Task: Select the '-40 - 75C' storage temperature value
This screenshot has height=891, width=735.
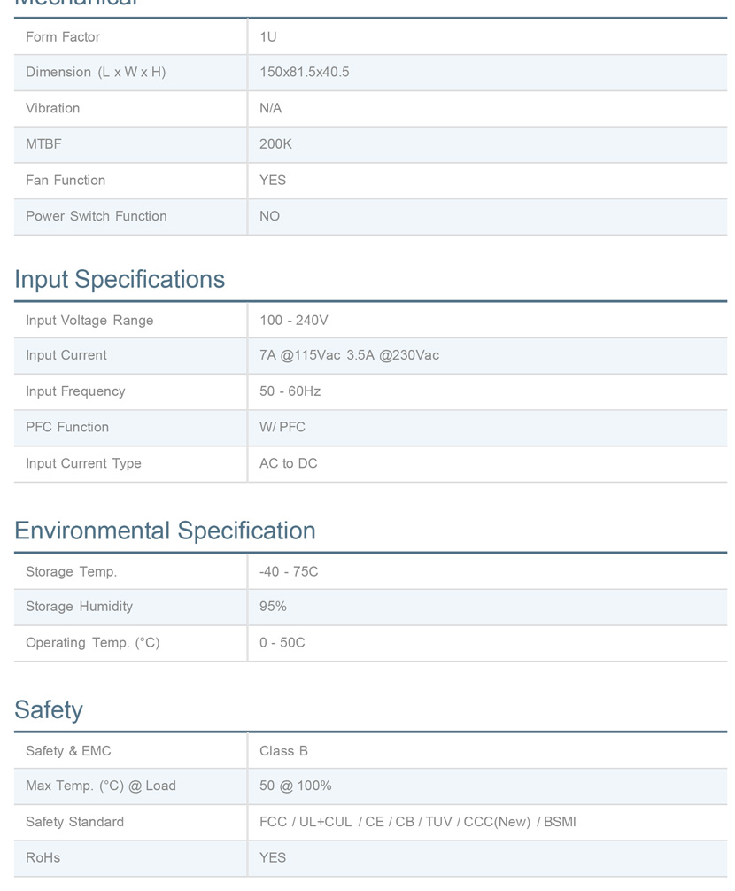Action: point(289,571)
